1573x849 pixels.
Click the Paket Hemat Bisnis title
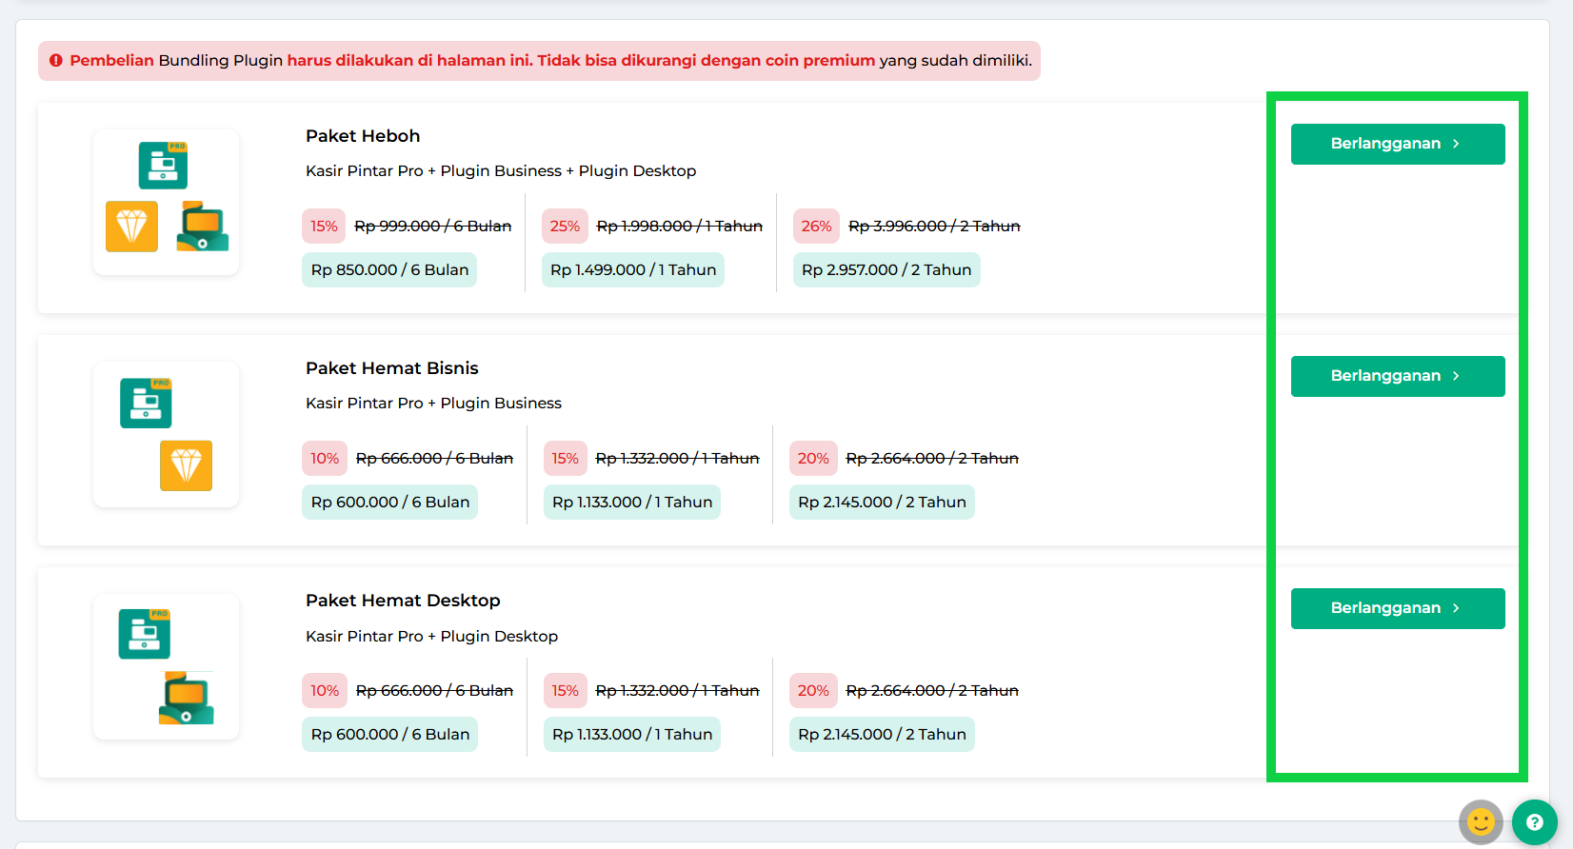tap(391, 368)
